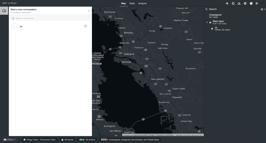Click the Today 12am - Tomorrow 12am range
Screen dimensions: 266x143
[39, 140]
